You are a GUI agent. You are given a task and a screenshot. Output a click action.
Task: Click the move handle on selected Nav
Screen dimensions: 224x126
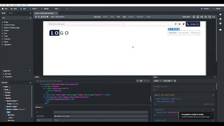(169, 29)
